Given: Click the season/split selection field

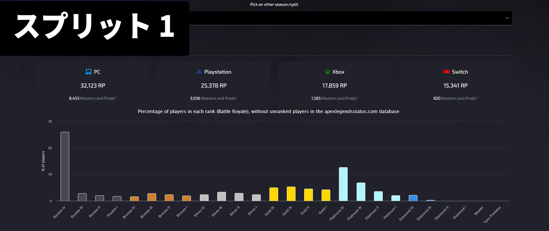Looking at the screenshot, I should coord(351,18).
